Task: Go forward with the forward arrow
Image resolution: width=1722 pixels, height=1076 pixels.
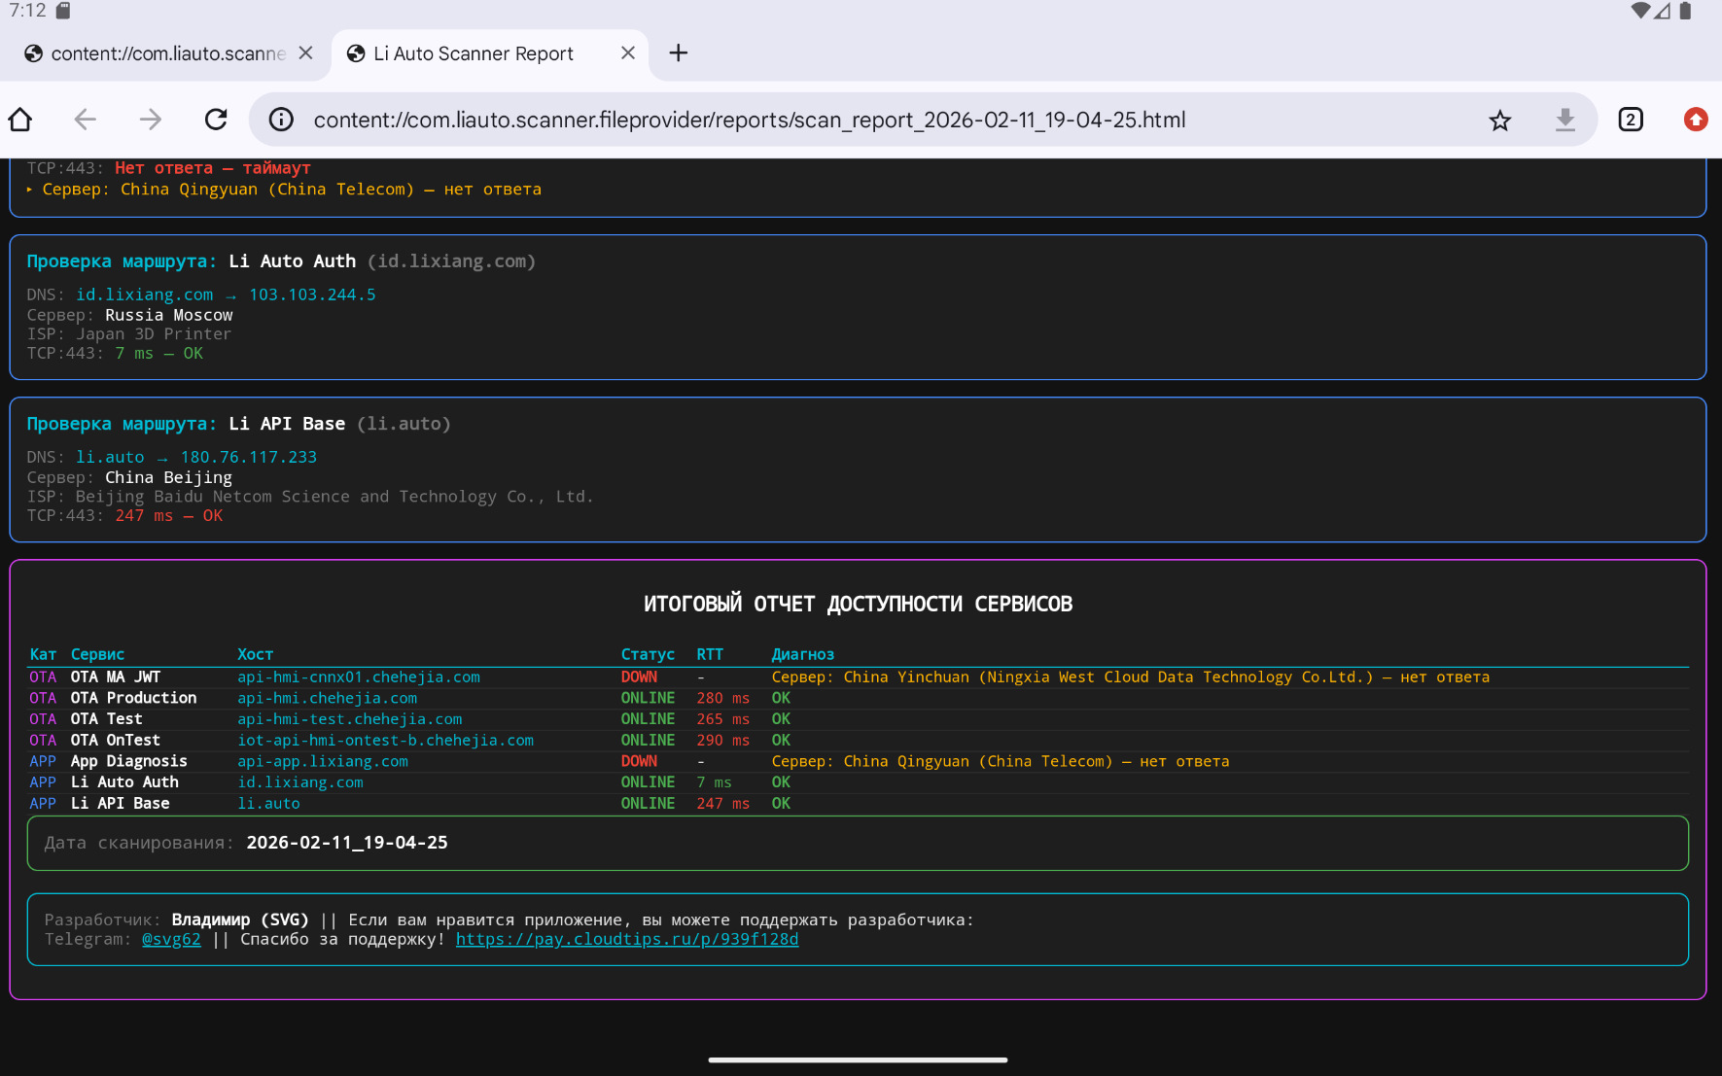Action: (151, 120)
